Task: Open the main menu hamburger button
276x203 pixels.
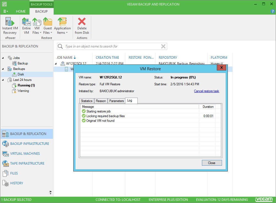Action: coord(6,12)
